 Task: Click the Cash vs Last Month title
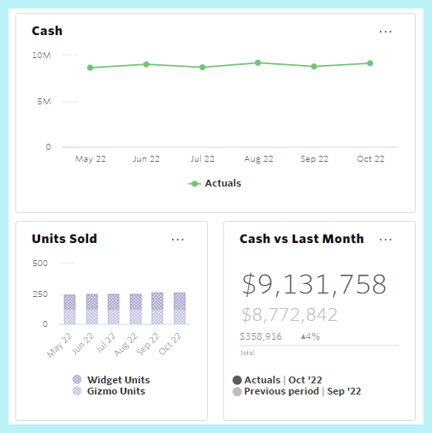[302, 239]
